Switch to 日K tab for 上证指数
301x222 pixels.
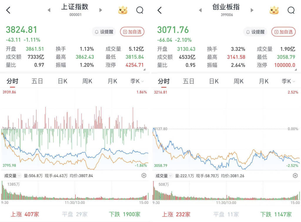pos(62,81)
